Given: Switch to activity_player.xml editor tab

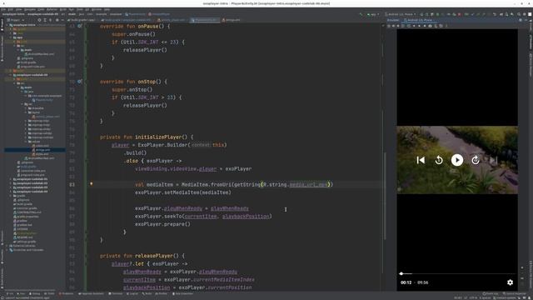Looking at the screenshot, I should pyautogui.click(x=171, y=20).
